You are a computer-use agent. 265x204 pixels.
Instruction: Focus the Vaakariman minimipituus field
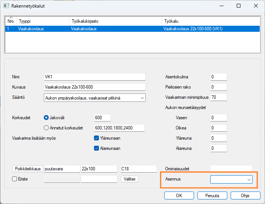coord(219,97)
